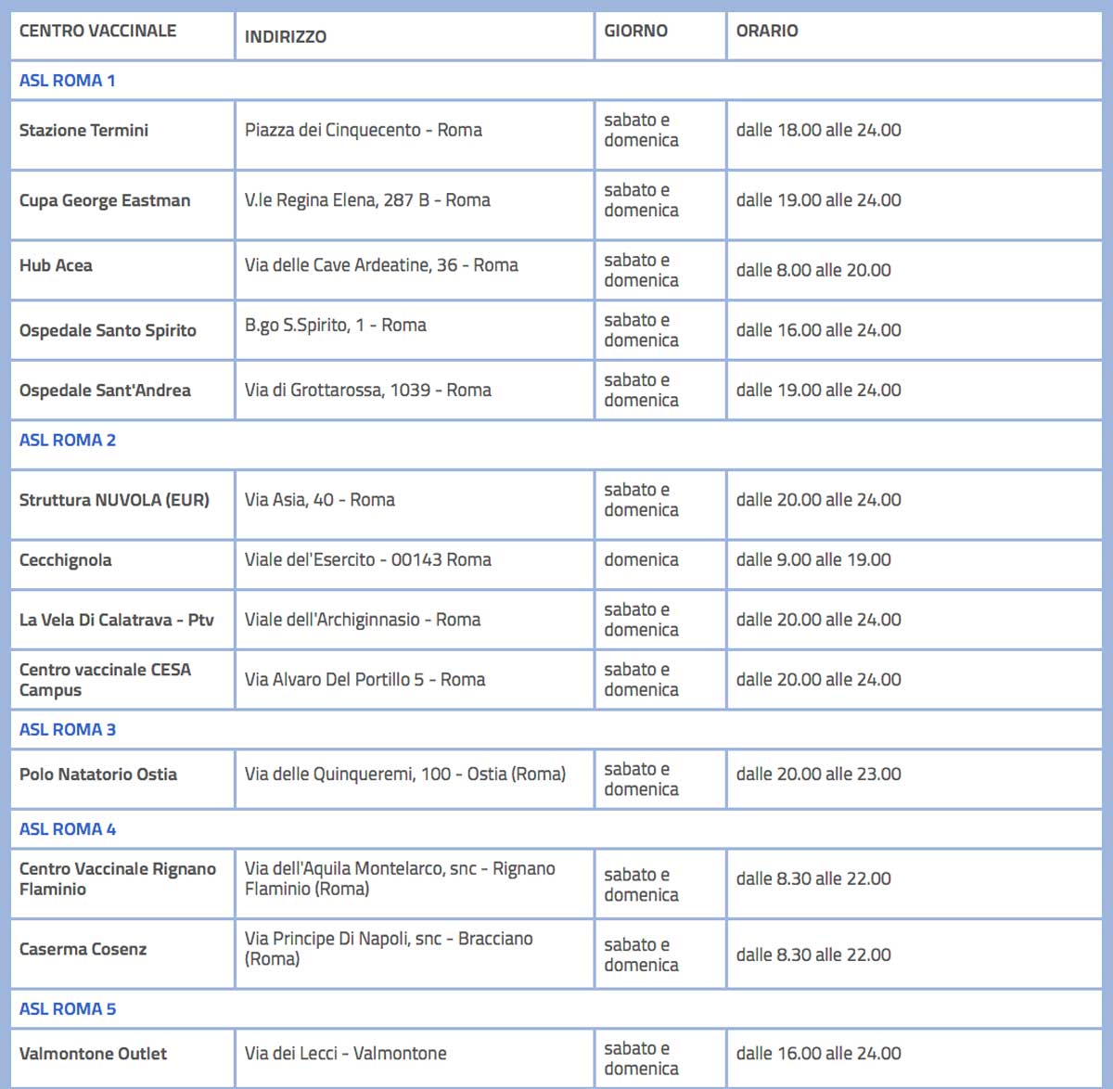
Task: Select the Cecchignola opening hours cell
Action: pos(914,560)
